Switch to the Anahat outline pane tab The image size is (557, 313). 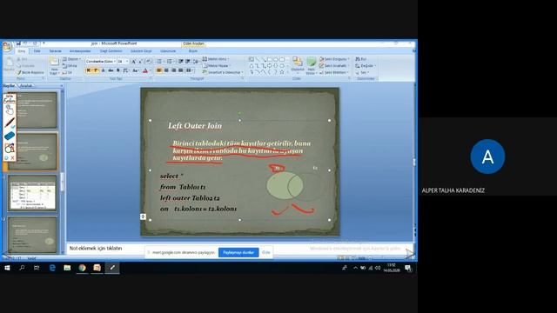(x=26, y=85)
